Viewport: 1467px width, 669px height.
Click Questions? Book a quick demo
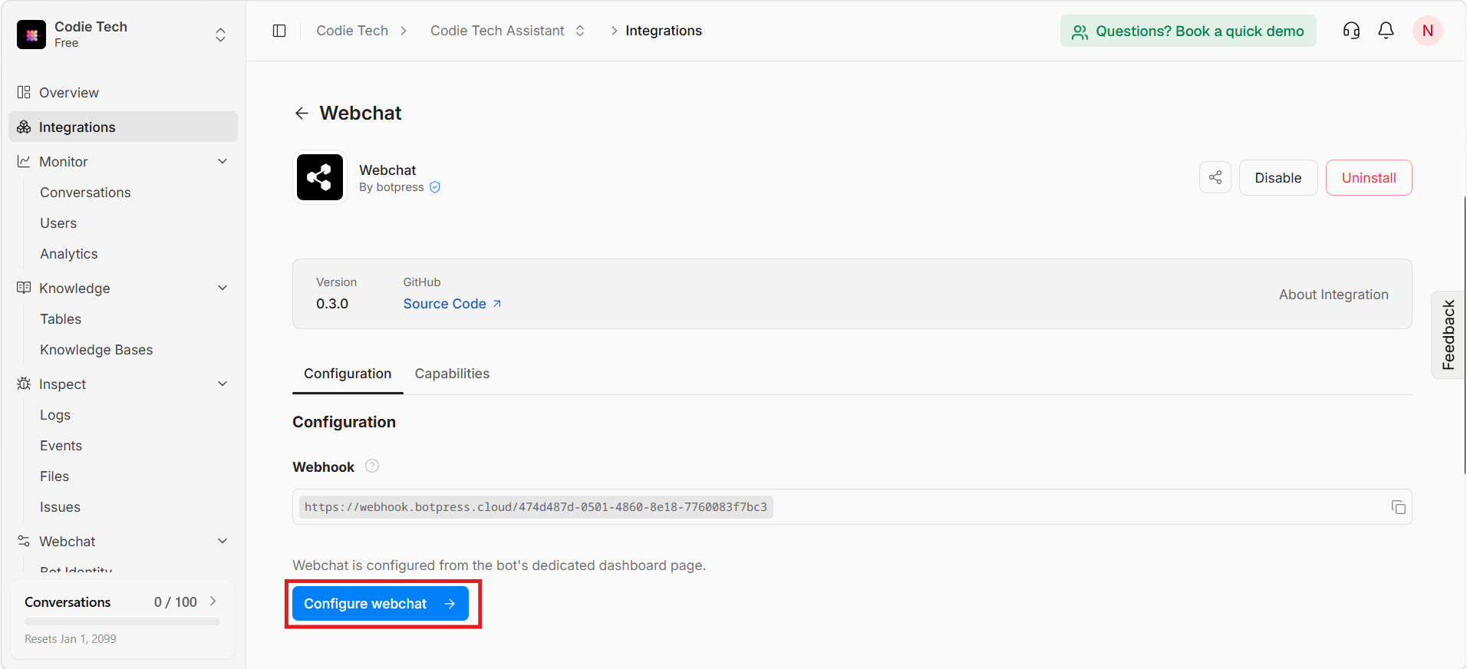(x=1188, y=31)
